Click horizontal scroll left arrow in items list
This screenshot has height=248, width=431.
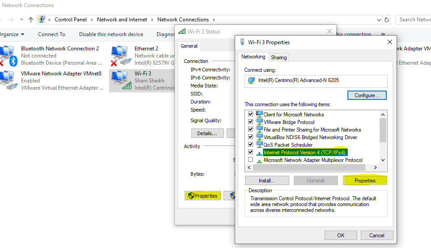[249, 167]
